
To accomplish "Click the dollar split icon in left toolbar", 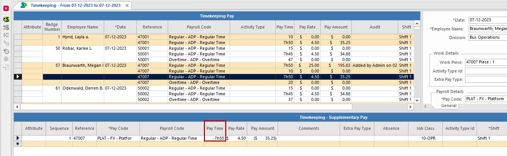I will (6, 35).
